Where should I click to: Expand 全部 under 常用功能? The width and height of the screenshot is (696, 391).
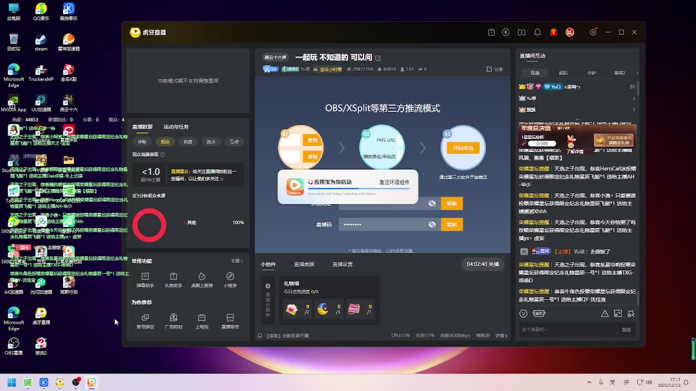tap(237, 261)
